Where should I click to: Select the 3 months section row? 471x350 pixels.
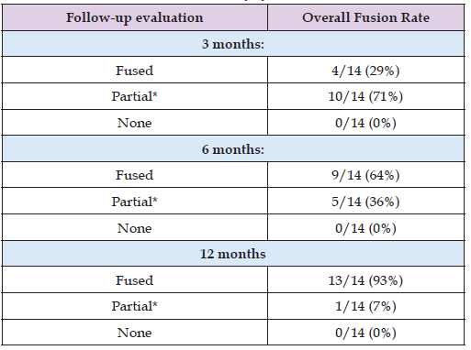233,44
